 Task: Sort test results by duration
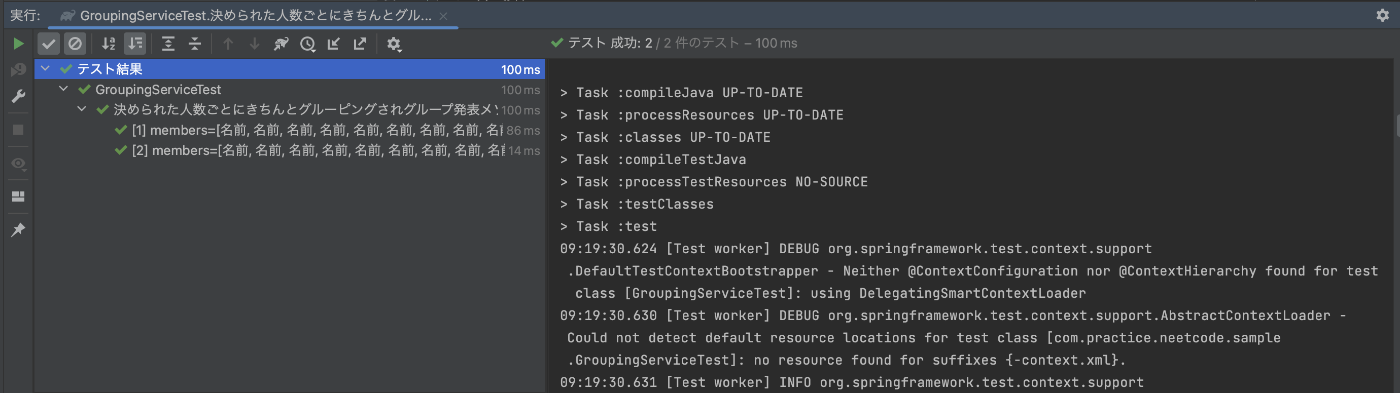click(x=135, y=44)
